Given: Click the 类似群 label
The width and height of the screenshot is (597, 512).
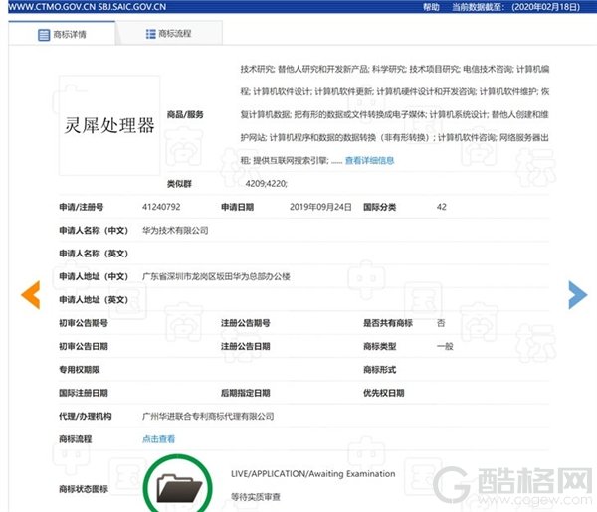Looking at the screenshot, I should 179,184.
